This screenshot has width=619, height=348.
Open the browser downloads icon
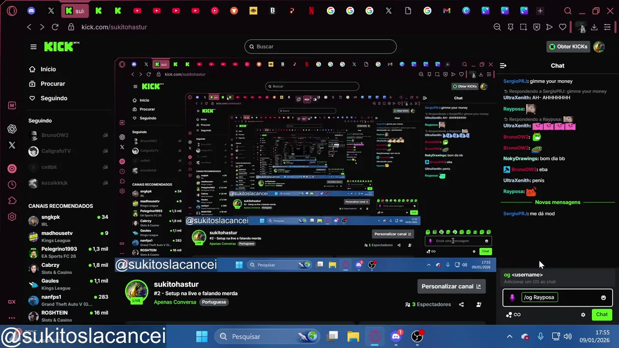point(594,27)
